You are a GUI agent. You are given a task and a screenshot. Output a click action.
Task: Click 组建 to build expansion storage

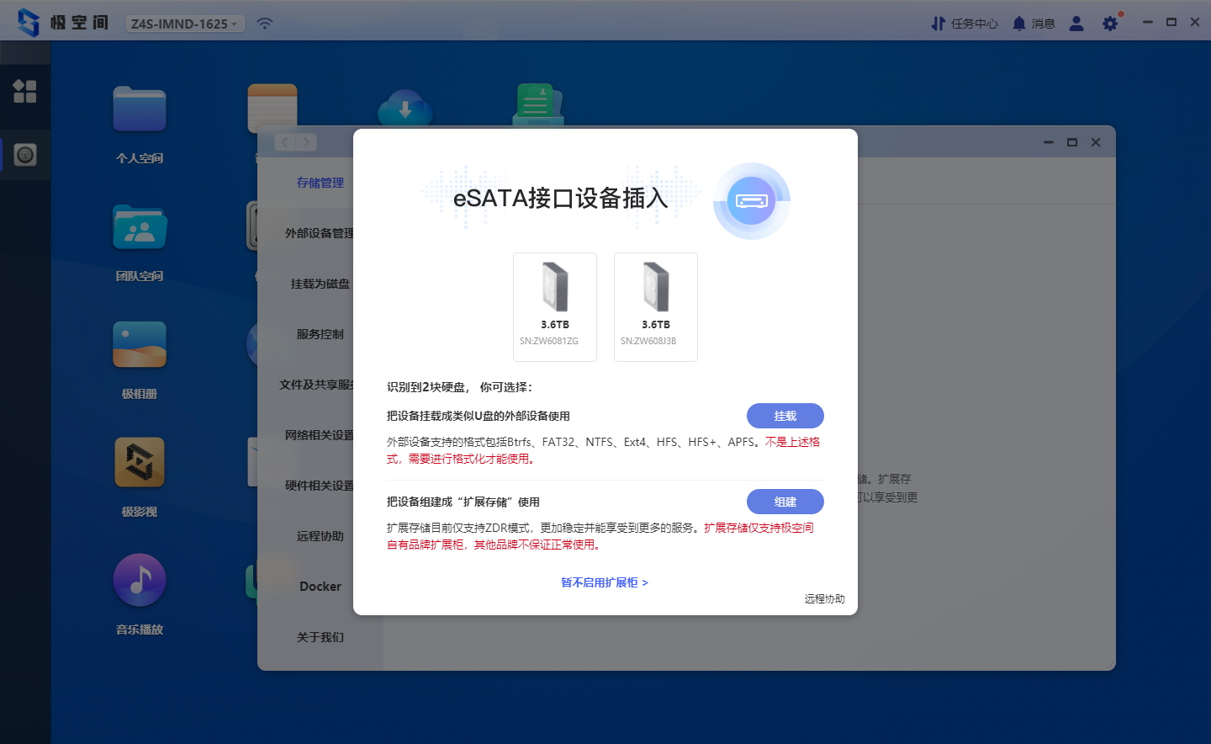click(785, 502)
